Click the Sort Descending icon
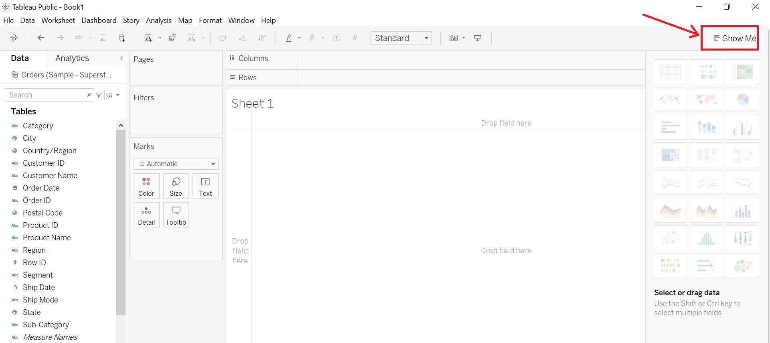The width and height of the screenshot is (770, 343). click(262, 38)
